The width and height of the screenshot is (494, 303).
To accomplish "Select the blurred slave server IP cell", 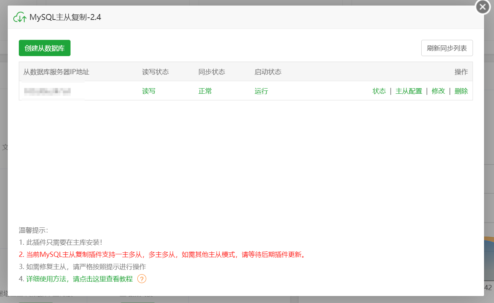I will [x=47, y=91].
